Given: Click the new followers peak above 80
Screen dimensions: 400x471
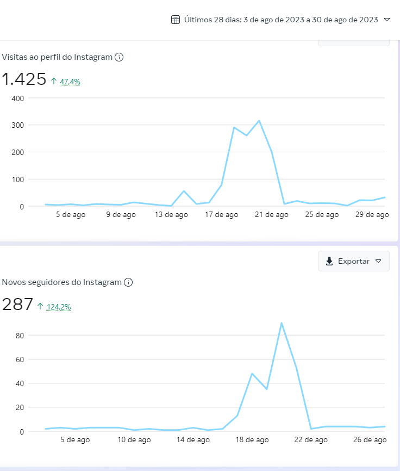Looking at the screenshot, I should (282, 323).
